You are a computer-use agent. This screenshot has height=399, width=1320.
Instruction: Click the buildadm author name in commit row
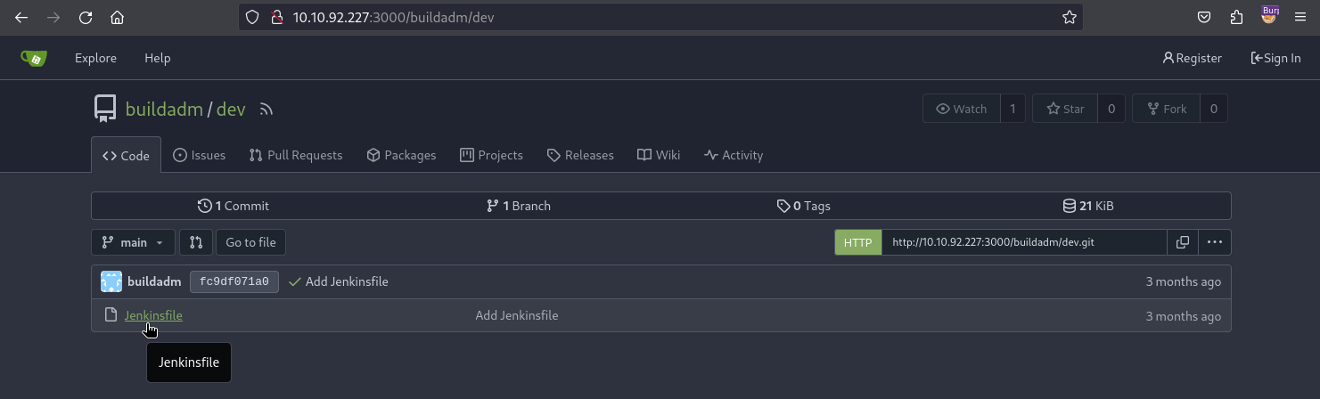pyautogui.click(x=154, y=281)
